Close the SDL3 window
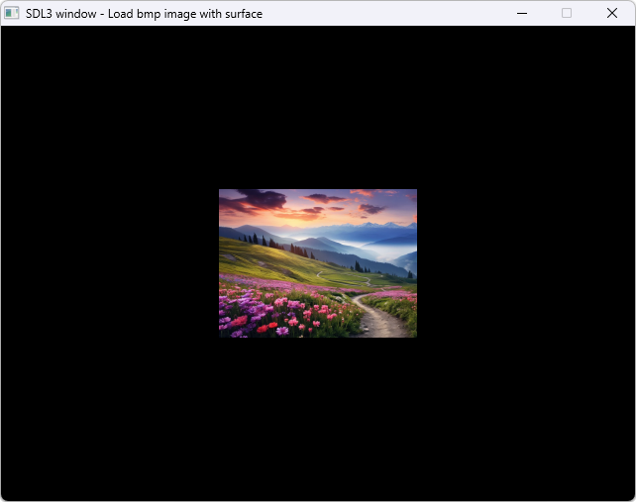The width and height of the screenshot is (636, 502). point(612,14)
